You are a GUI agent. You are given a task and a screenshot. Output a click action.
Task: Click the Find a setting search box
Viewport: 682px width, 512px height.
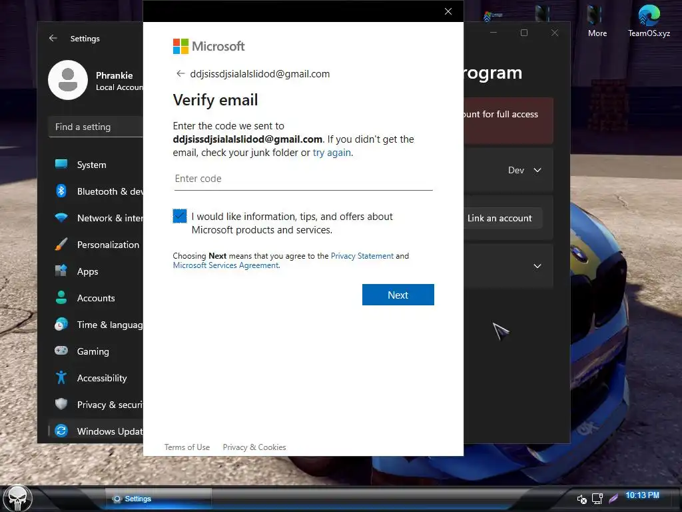(96, 127)
